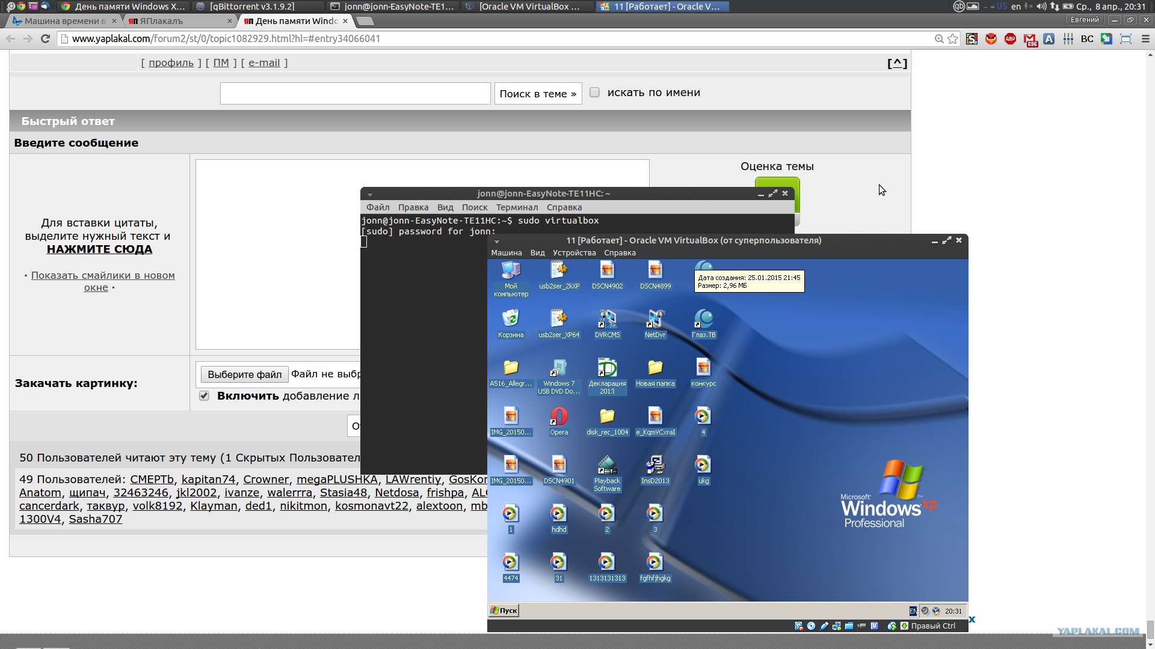This screenshot has width=1155, height=649.
Task: Click the VirtualBox USB devices status icon
Action: pyautogui.click(x=824, y=626)
